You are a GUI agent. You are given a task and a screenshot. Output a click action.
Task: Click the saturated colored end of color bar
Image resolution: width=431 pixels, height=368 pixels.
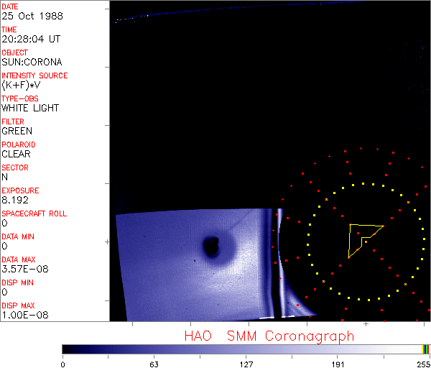[x=426, y=349]
